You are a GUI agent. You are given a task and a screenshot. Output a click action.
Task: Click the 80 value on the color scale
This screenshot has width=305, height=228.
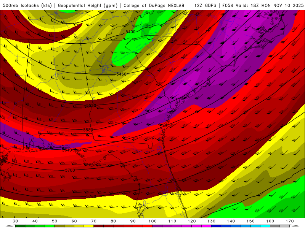(x=113, y=221)
